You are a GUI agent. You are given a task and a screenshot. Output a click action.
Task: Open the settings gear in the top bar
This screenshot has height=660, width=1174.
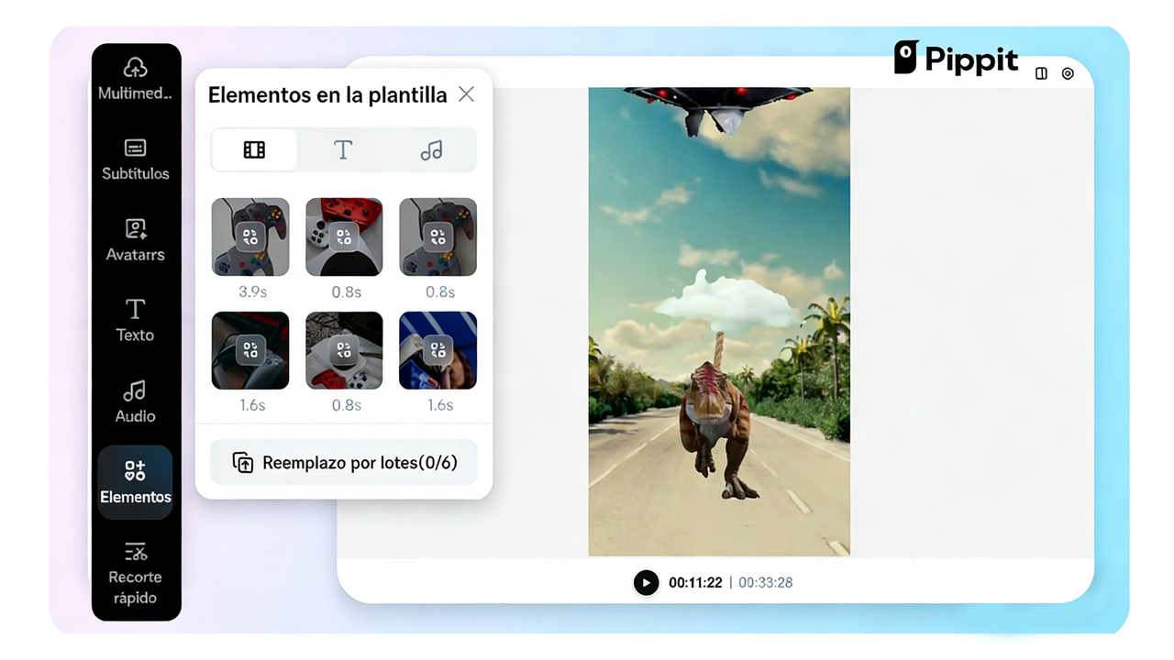pos(1068,73)
